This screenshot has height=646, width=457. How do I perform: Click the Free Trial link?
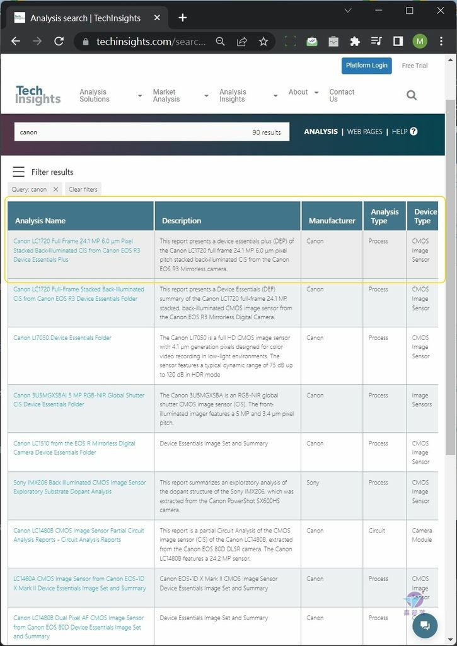click(415, 66)
